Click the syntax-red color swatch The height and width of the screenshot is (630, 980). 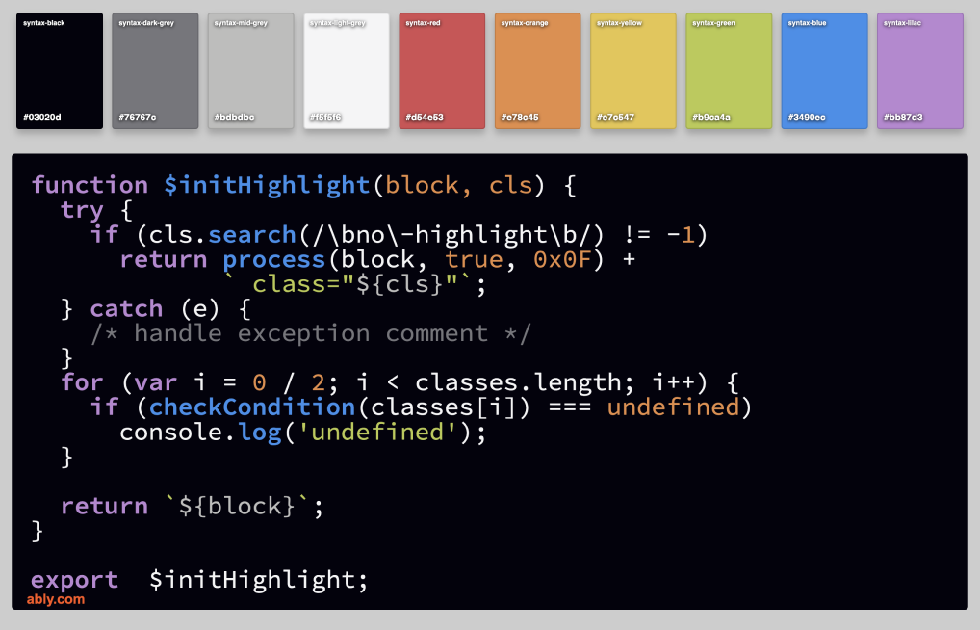(442, 70)
